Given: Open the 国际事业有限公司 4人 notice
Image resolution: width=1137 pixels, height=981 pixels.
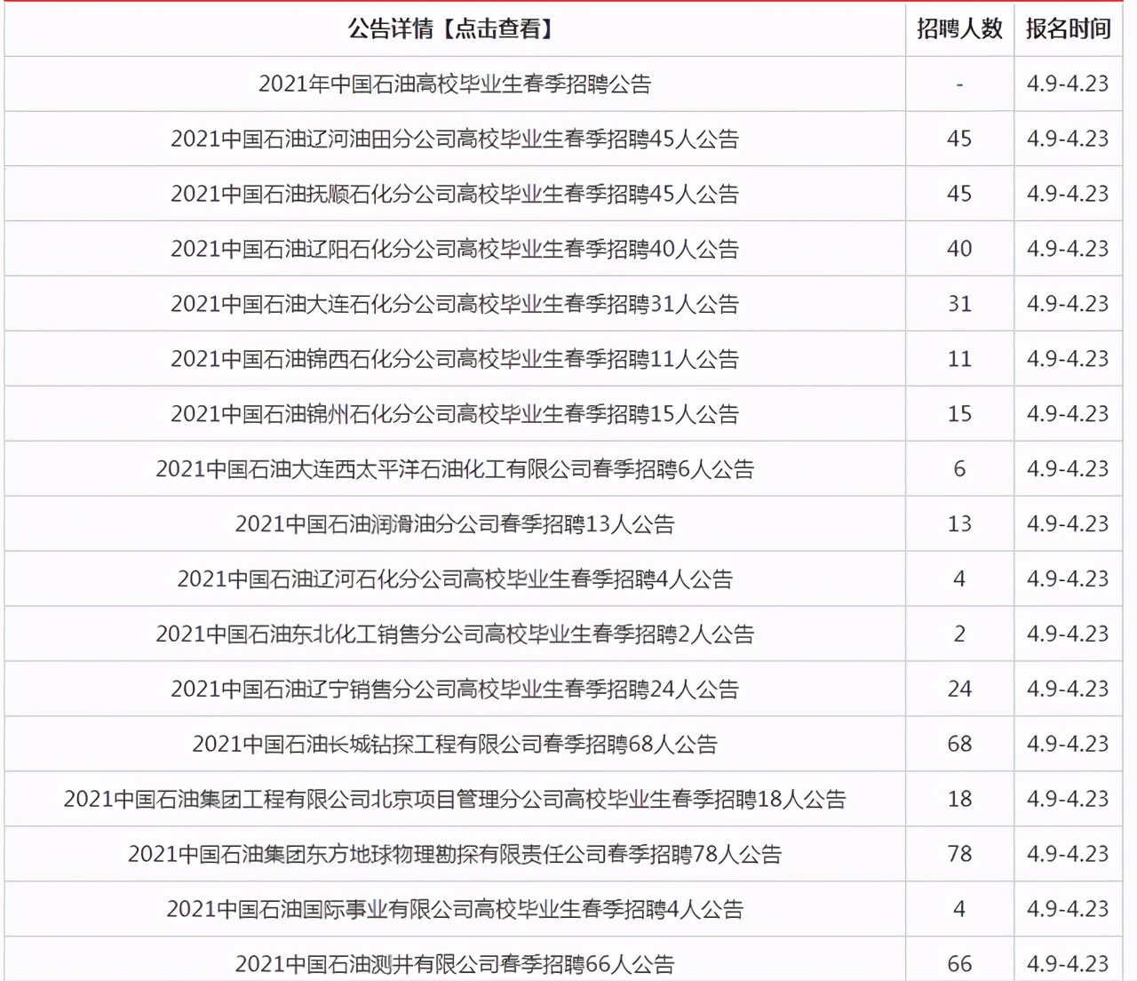Looking at the screenshot, I should [x=455, y=910].
